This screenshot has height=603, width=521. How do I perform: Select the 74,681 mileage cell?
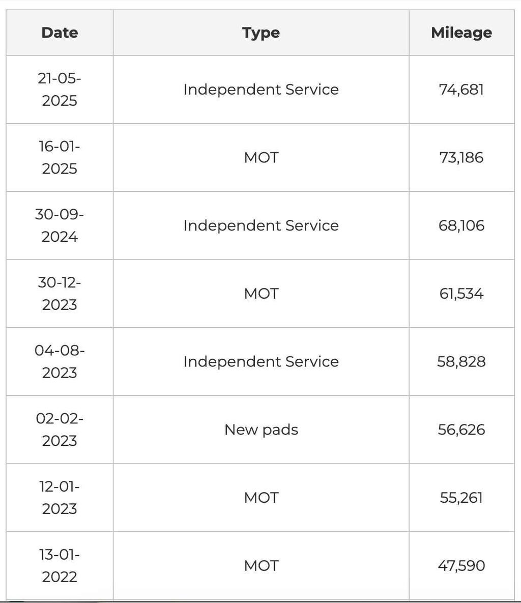[x=461, y=89]
